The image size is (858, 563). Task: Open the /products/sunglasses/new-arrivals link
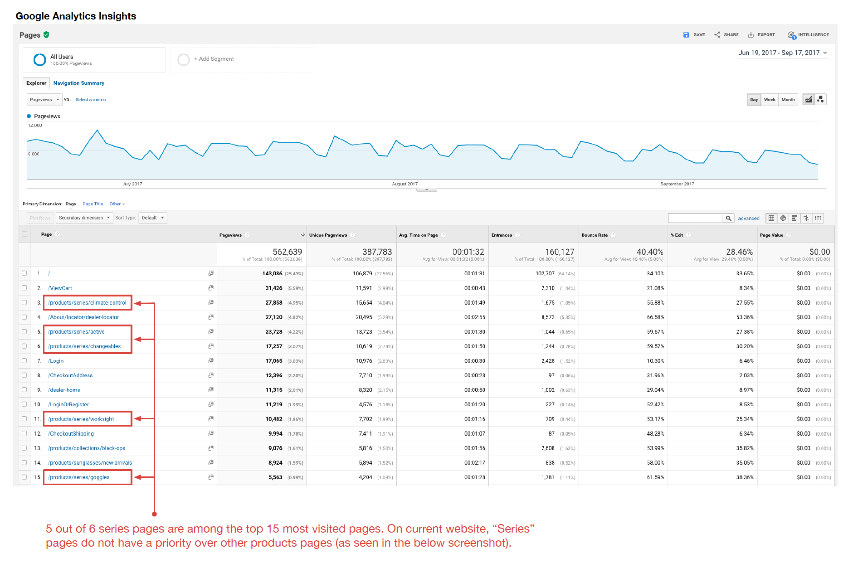[x=90, y=463]
